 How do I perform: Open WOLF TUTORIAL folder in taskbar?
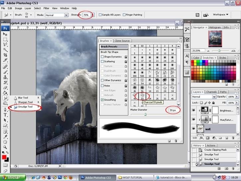[135, 177]
